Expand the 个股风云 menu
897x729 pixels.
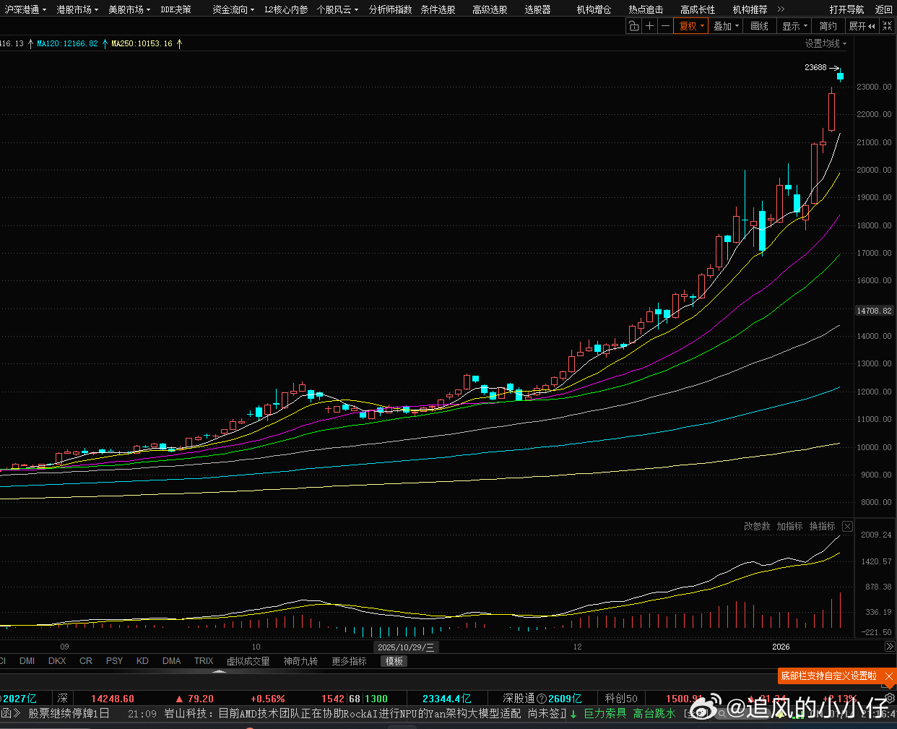click(337, 9)
